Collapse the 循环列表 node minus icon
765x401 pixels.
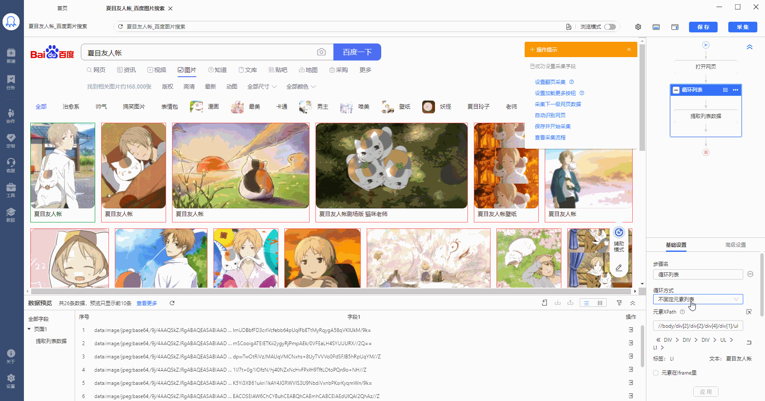coord(676,90)
